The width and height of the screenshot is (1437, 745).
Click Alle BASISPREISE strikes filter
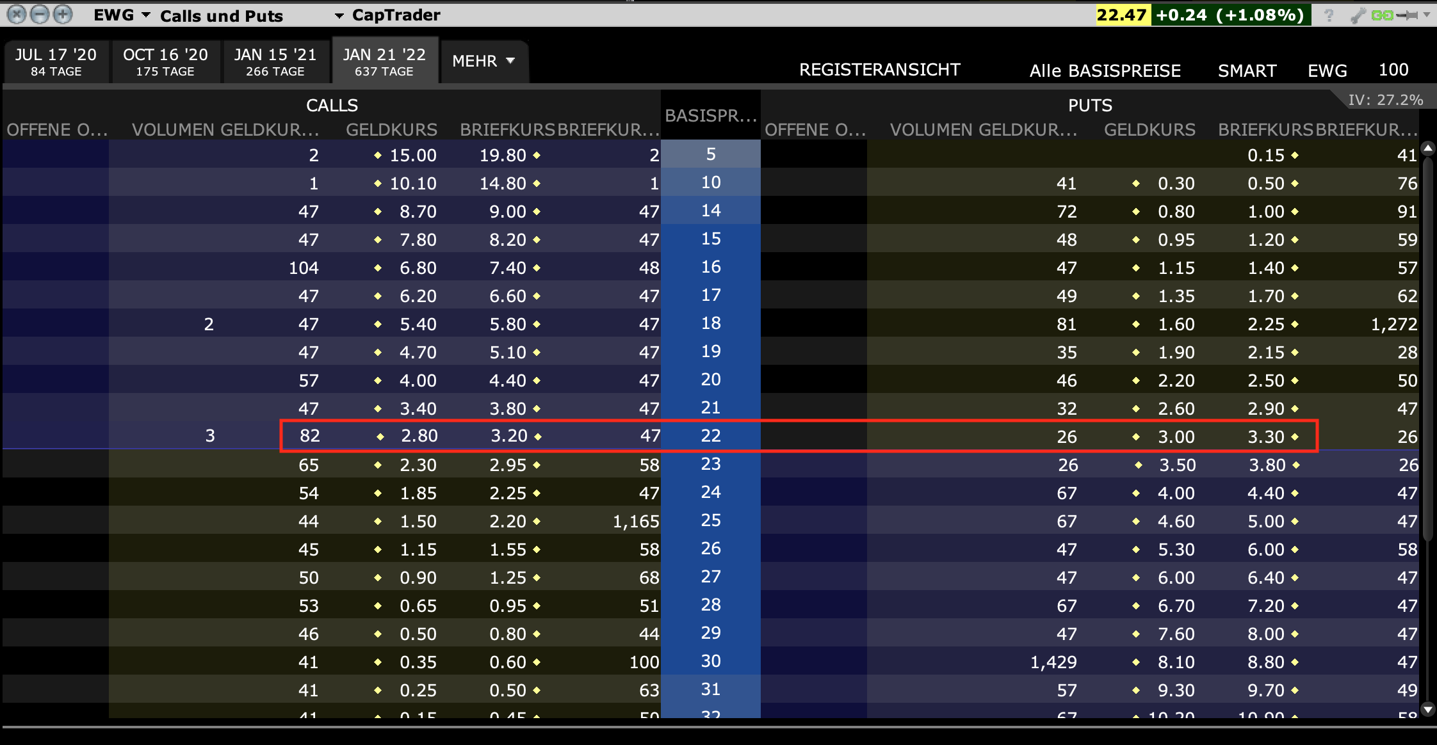pyautogui.click(x=1105, y=70)
